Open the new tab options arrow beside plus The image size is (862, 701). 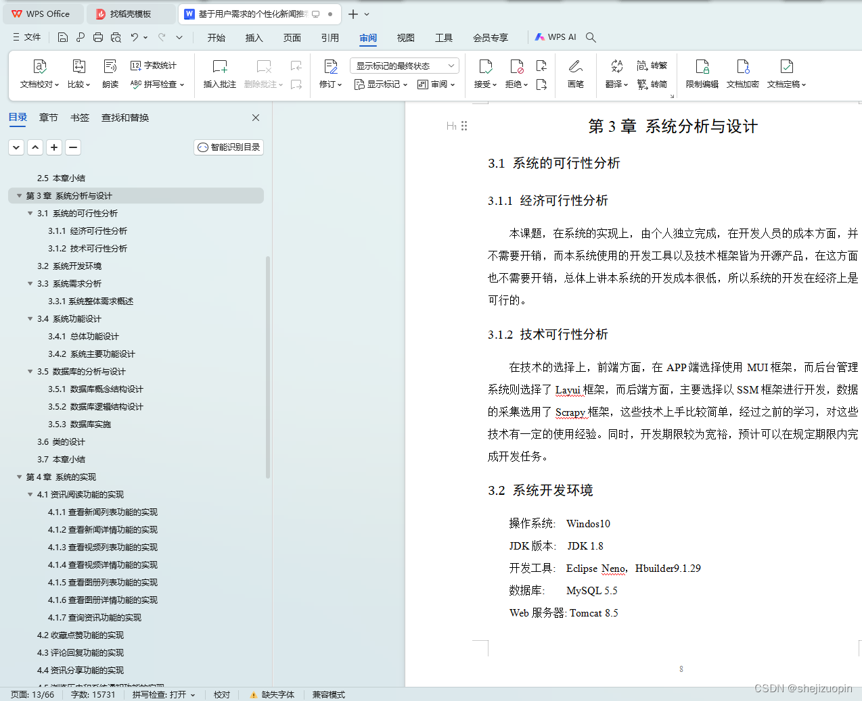[367, 14]
